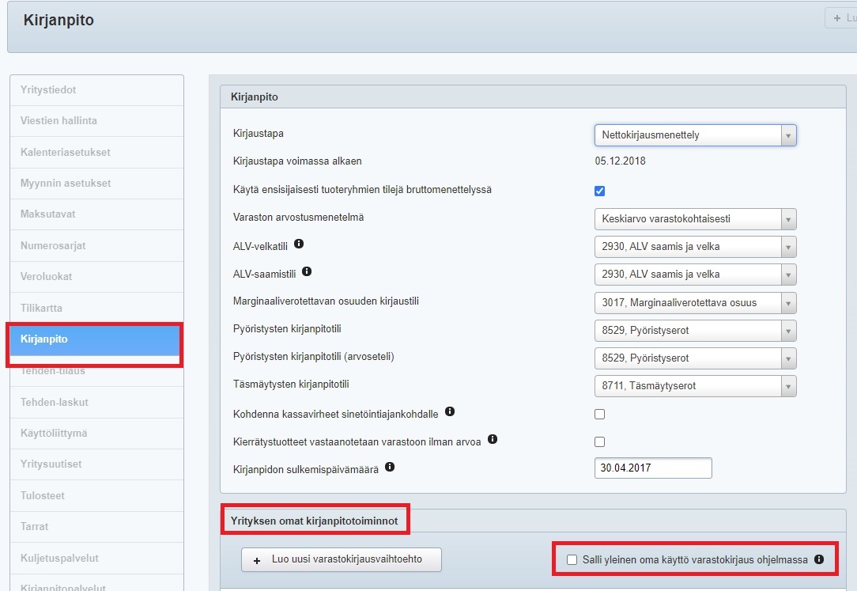Check Salli yleinen oma käyttö varastokirjaus

(572, 560)
